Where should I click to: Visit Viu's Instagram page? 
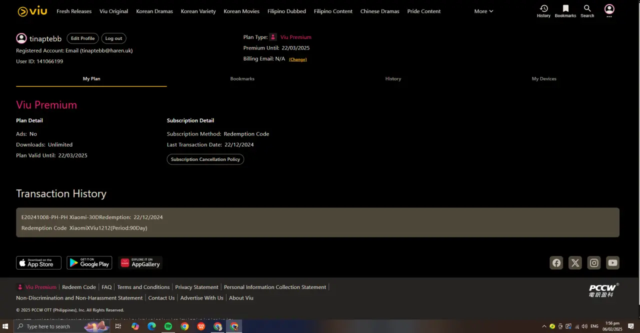pyautogui.click(x=594, y=263)
